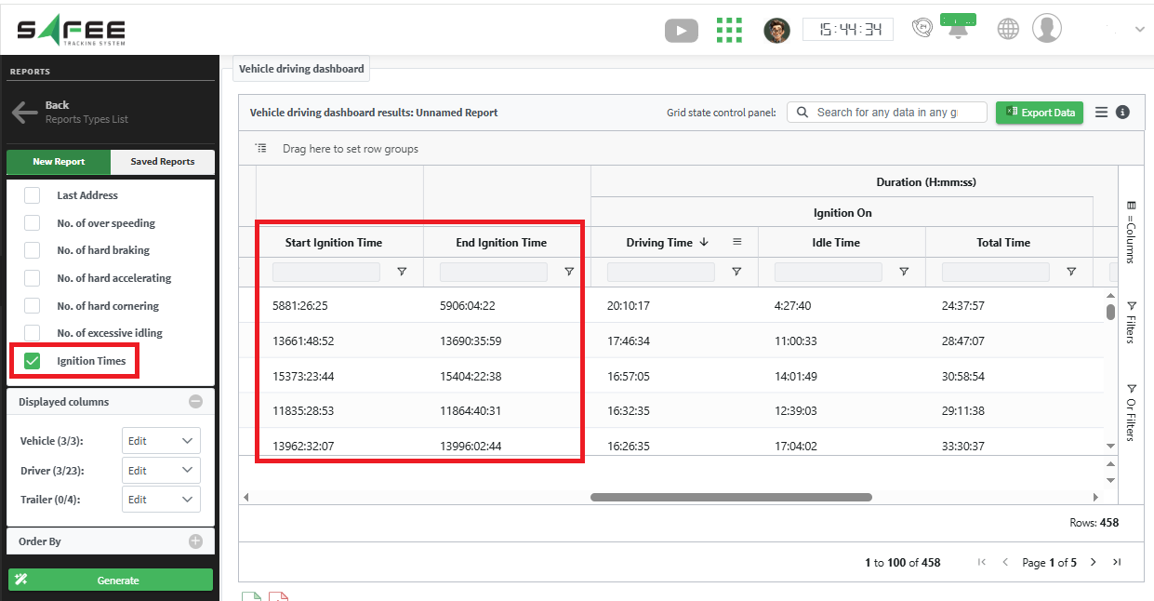
Task: Enable the Last Address checkbox
Action: tap(33, 195)
